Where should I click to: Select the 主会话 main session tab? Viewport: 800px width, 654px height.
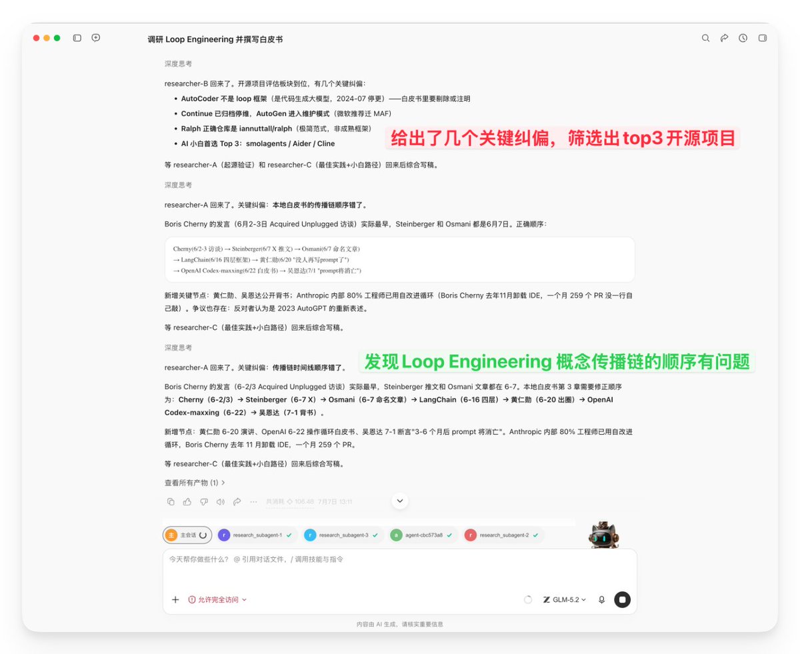187,535
